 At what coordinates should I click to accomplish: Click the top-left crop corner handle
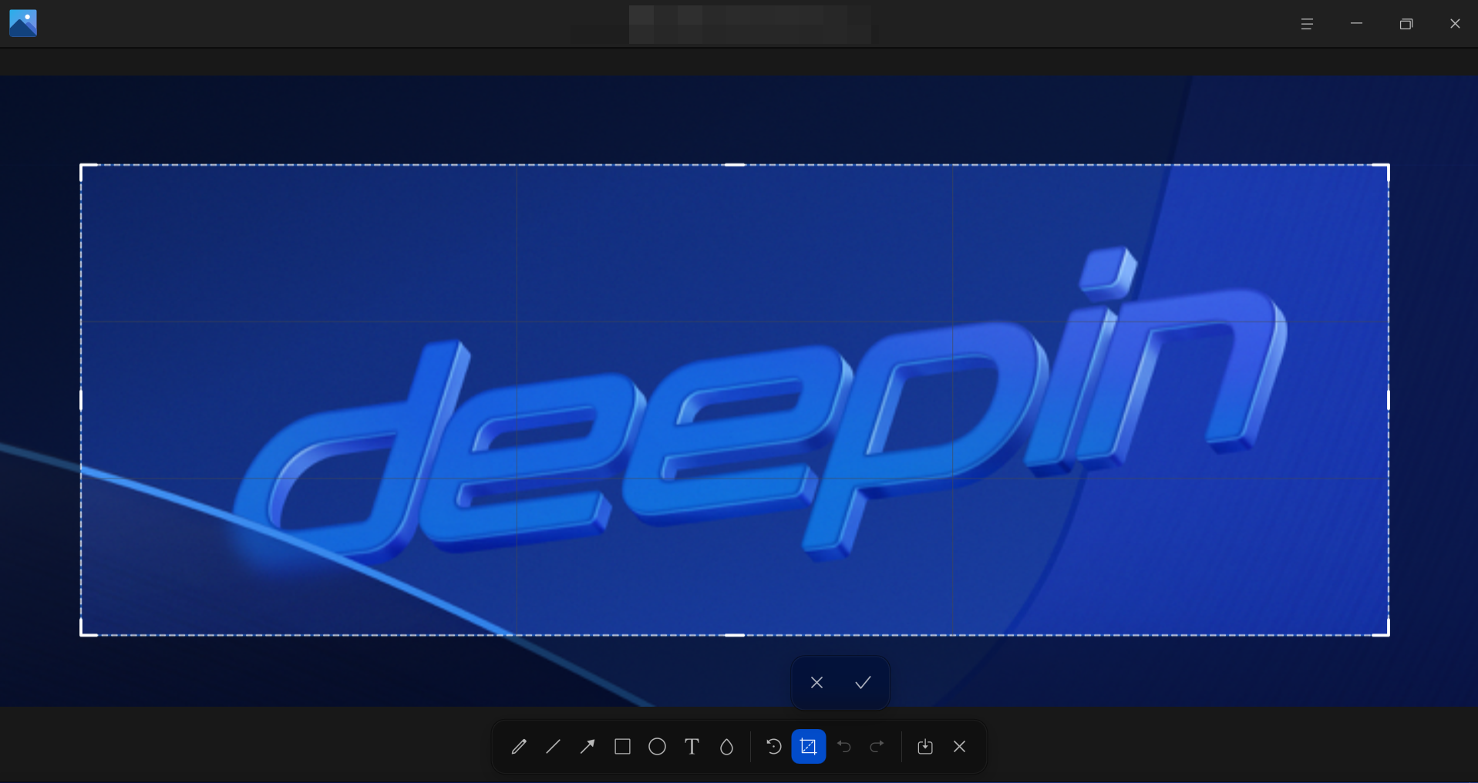(x=83, y=167)
